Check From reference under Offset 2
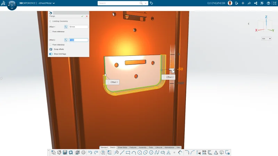 tap(51, 45)
